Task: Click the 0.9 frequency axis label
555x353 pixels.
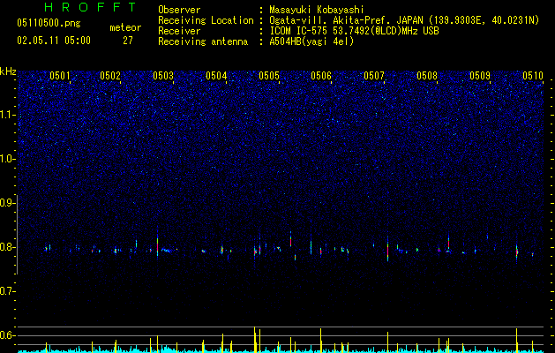Action: pos(7,203)
